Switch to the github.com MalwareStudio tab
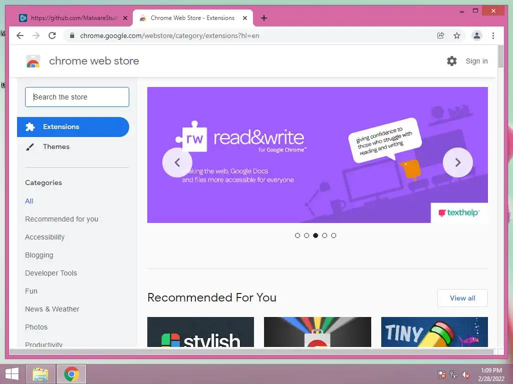The image size is (513, 384). click(x=74, y=18)
